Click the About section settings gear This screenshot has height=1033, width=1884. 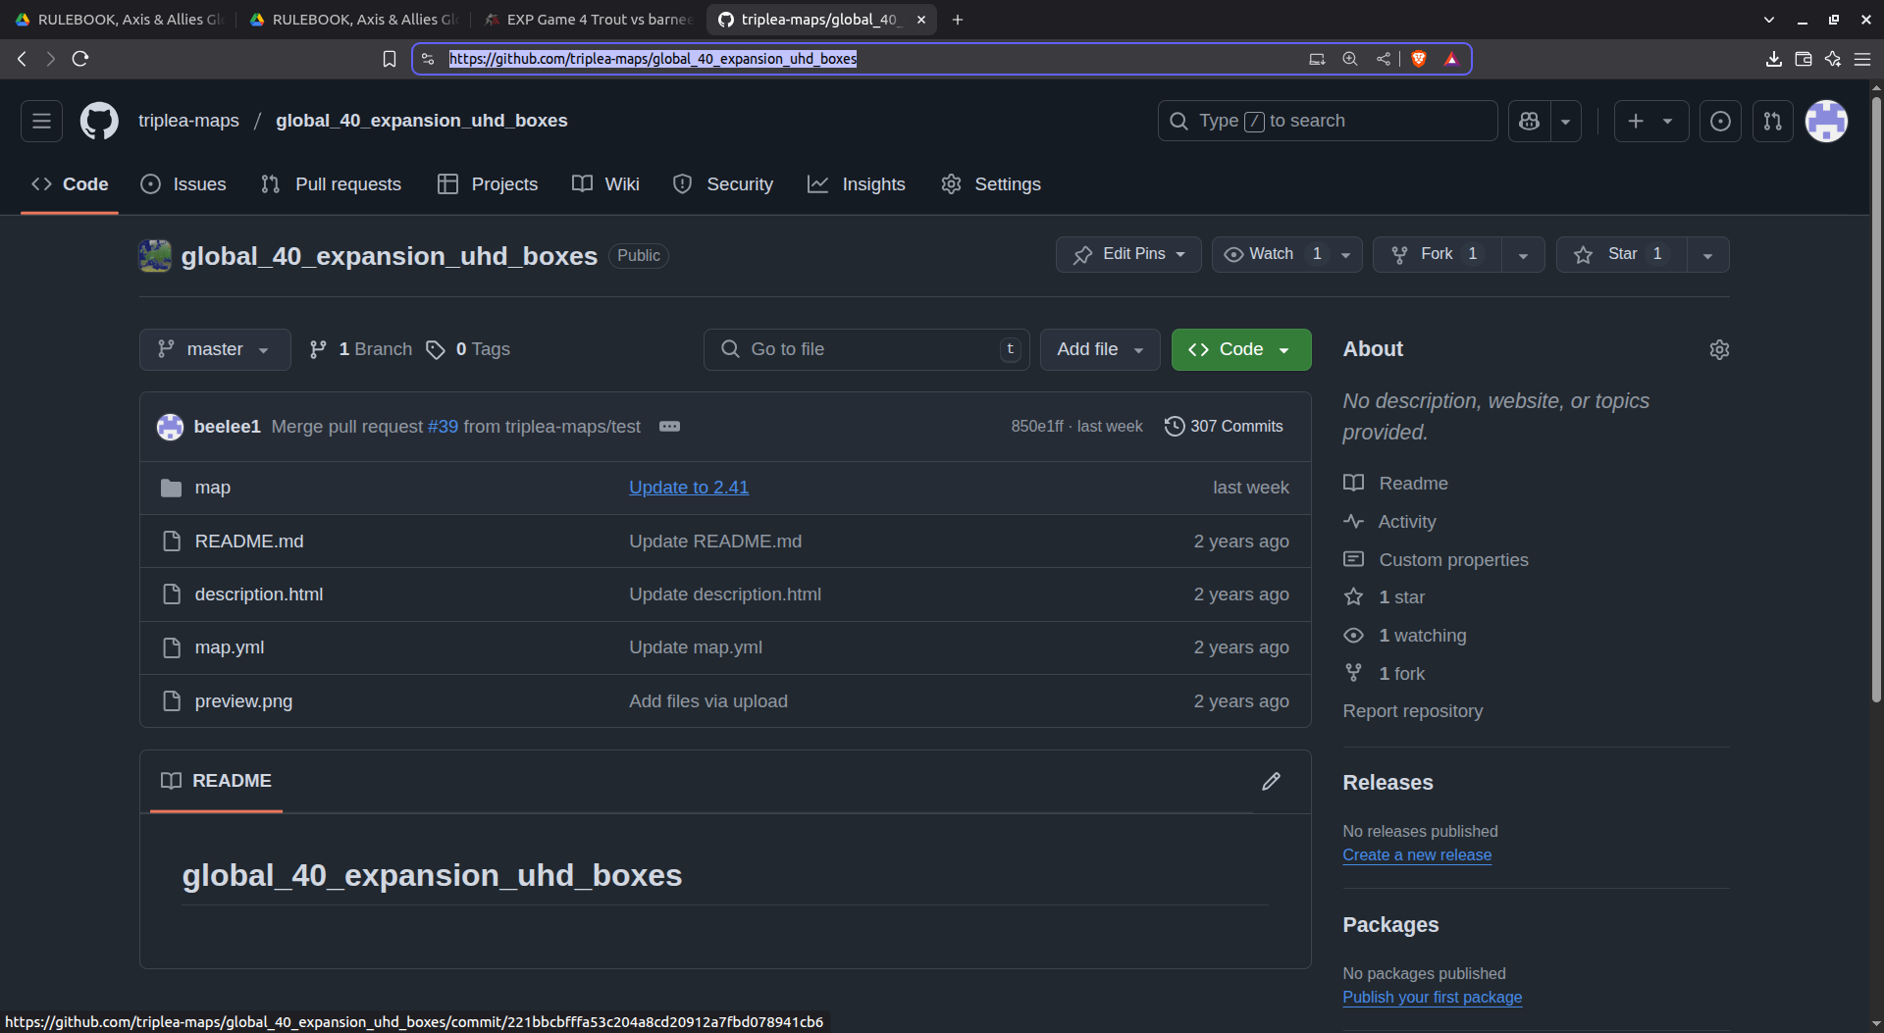1719,350
